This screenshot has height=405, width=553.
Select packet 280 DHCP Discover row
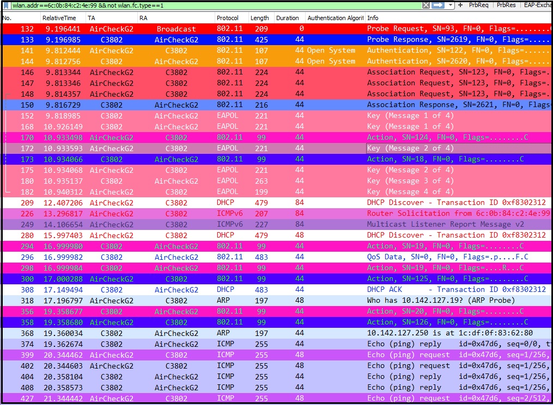(x=277, y=235)
